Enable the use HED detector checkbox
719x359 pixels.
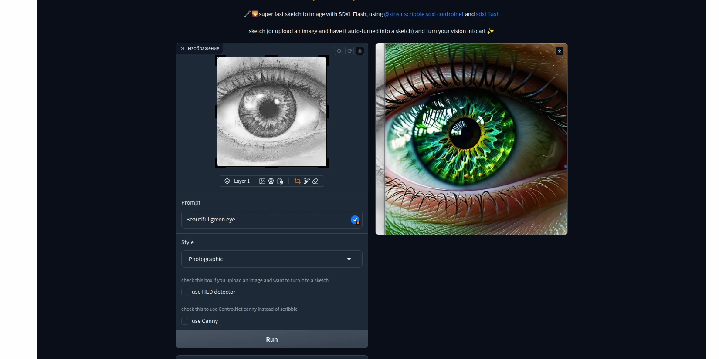[x=185, y=292]
